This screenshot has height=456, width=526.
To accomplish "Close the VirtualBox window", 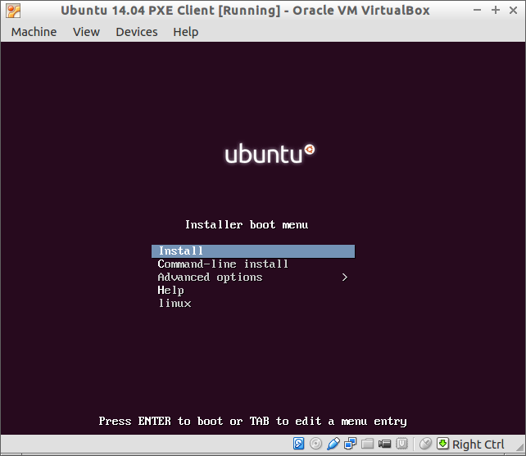I will pyautogui.click(x=513, y=11).
